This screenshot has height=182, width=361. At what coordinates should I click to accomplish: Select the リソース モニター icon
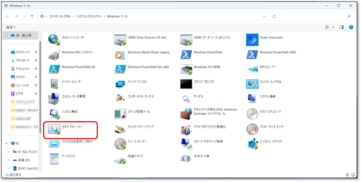coord(120,144)
